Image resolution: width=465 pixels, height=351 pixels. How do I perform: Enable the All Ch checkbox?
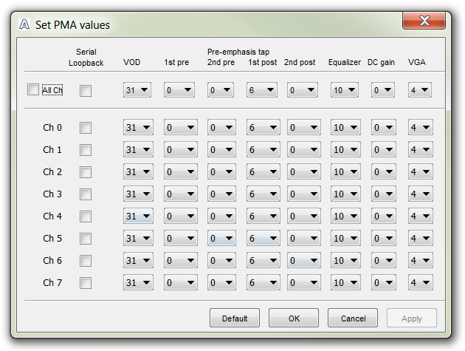[33, 89]
